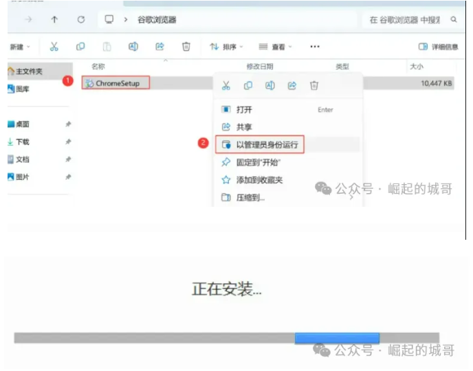Screen dimensions: 473x371
Task: Click the context menu Copy icon
Action: (x=248, y=86)
